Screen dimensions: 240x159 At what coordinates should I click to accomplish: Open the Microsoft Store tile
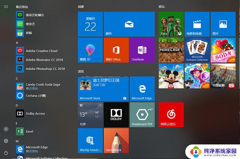[x=103, y=89]
